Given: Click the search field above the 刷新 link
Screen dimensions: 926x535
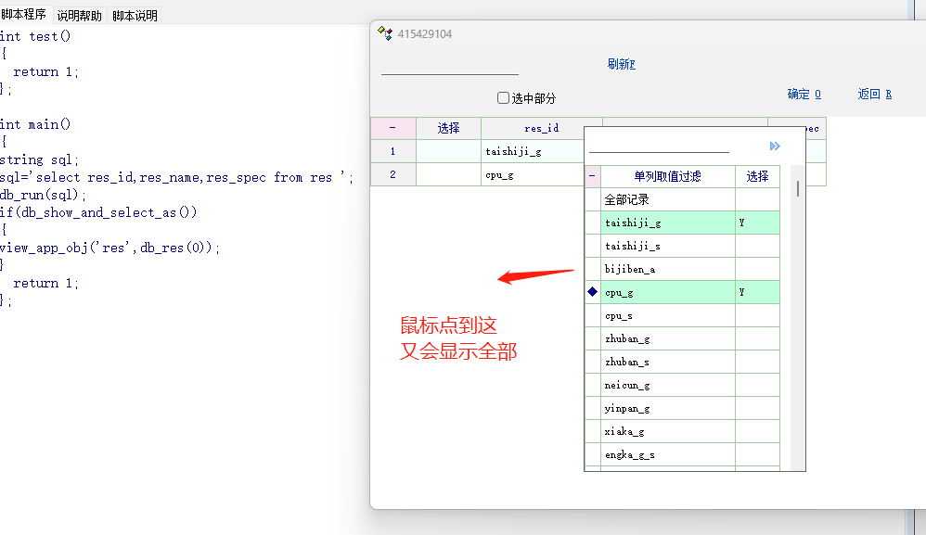Looking at the screenshot, I should click(450, 67).
